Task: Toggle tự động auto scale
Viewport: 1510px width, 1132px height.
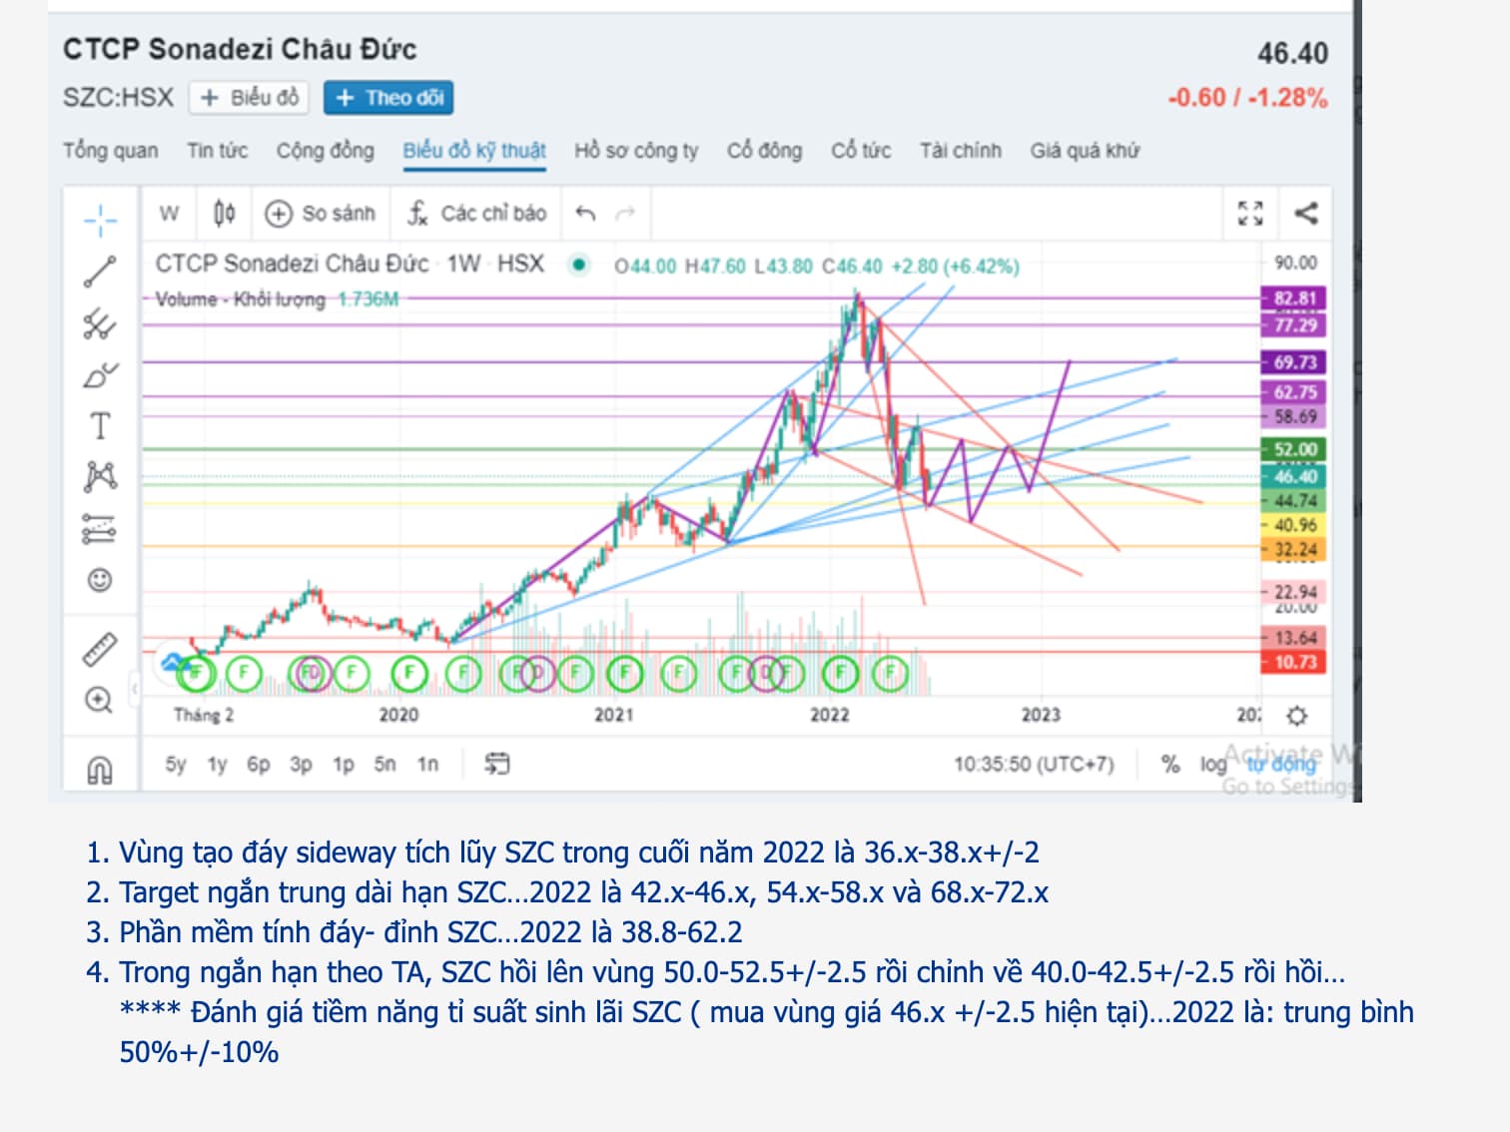Action: point(1282,764)
